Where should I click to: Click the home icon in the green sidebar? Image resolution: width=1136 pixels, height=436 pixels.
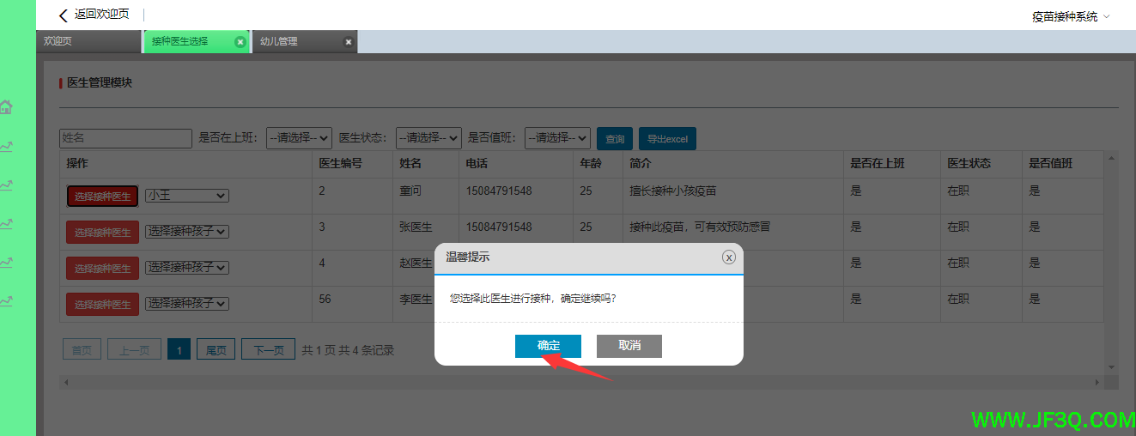tap(6, 107)
